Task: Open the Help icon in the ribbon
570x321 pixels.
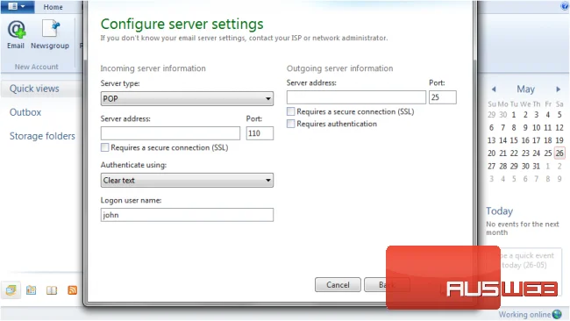Action: point(565,6)
